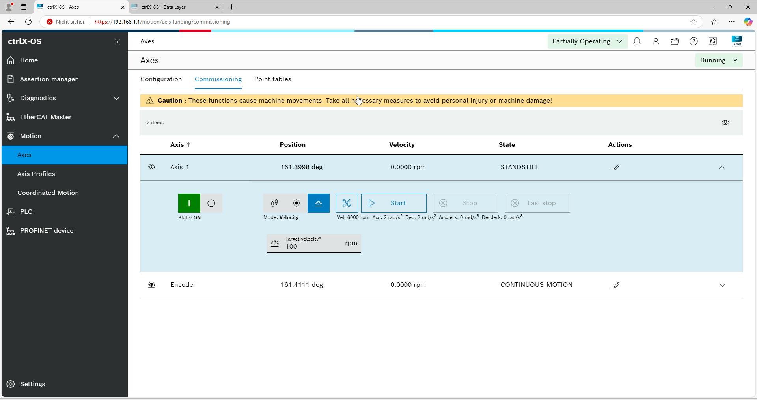The image size is (757, 400).
Task: Select the jog mode icon
Action: (274, 203)
